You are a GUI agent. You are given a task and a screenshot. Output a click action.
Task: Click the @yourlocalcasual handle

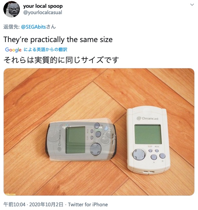pyautogui.click(x=43, y=12)
